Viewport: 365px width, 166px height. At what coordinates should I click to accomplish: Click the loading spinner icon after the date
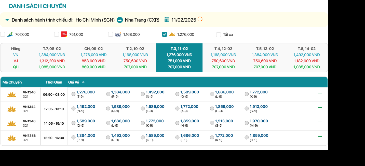[x=200, y=19]
